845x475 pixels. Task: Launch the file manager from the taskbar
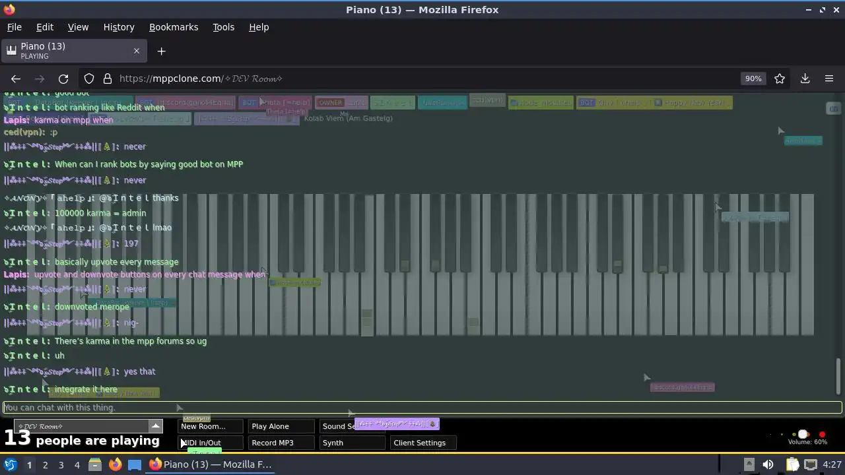click(95, 464)
